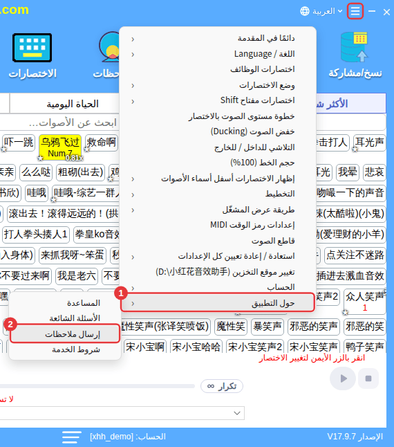Image resolution: width=394 pixels, height=447 pixels.
Task: Click the sound search field ابحث عن الأصوات
Action: pyautogui.click(x=59, y=123)
